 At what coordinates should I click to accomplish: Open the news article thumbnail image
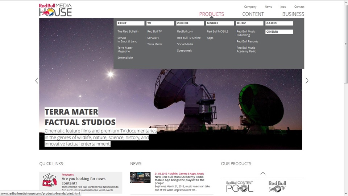(140, 177)
